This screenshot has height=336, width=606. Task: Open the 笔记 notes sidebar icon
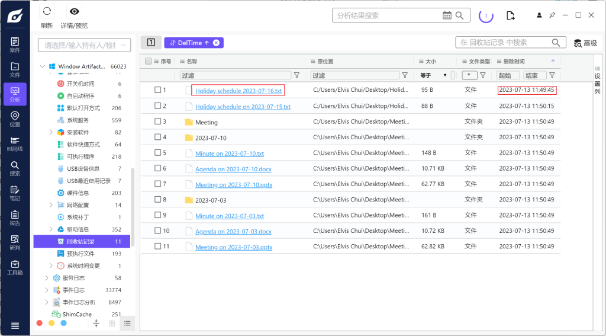pos(15,193)
